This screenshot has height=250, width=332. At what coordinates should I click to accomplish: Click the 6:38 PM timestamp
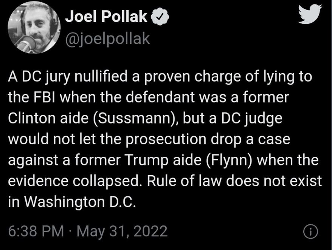(x=36, y=231)
